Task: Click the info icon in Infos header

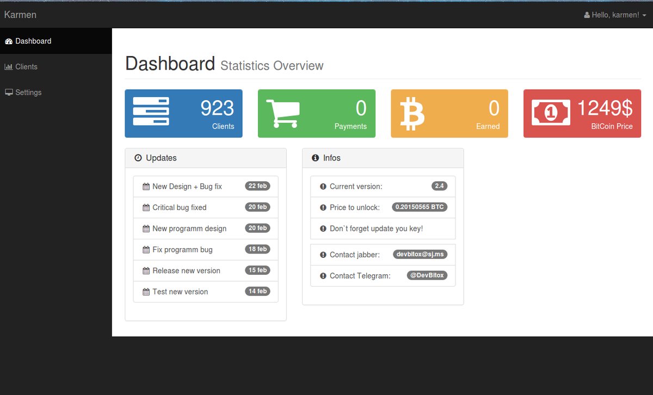Action: click(x=315, y=158)
